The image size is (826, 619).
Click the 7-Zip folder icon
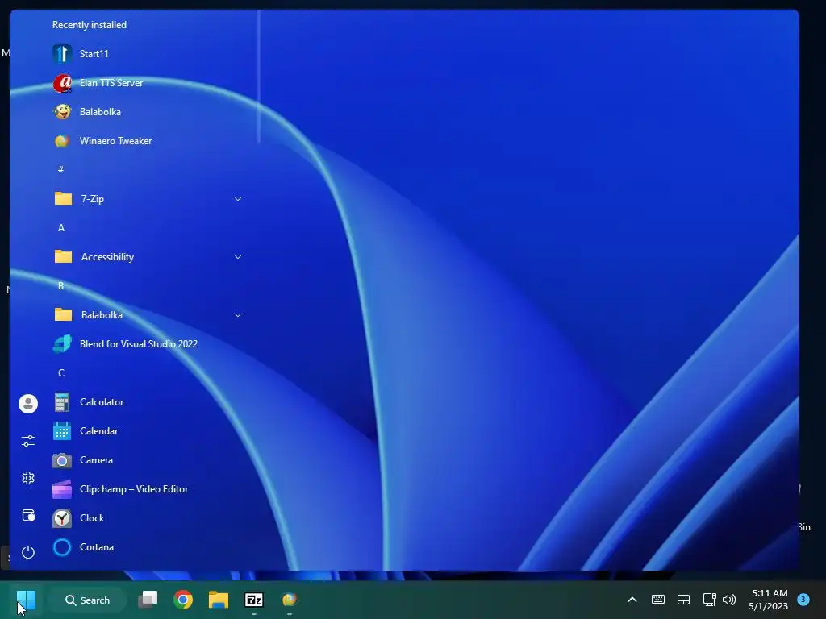pyautogui.click(x=63, y=198)
